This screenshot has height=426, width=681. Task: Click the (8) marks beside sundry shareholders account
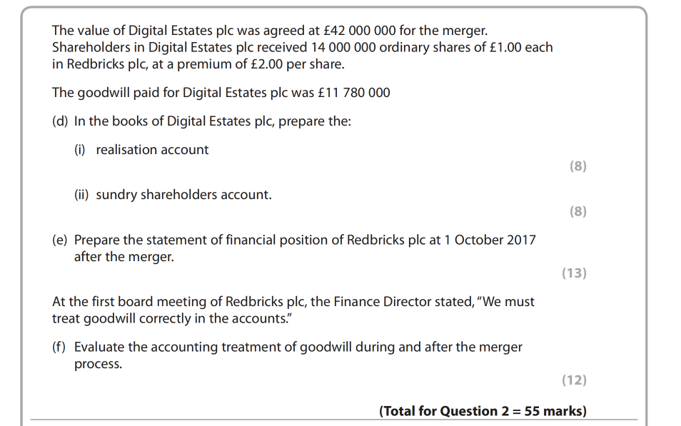pos(577,211)
